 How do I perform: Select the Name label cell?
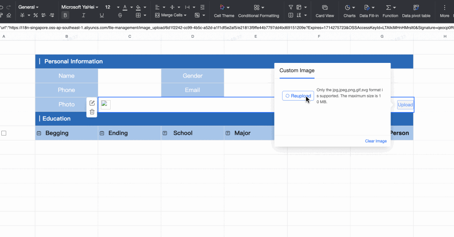[x=67, y=76]
